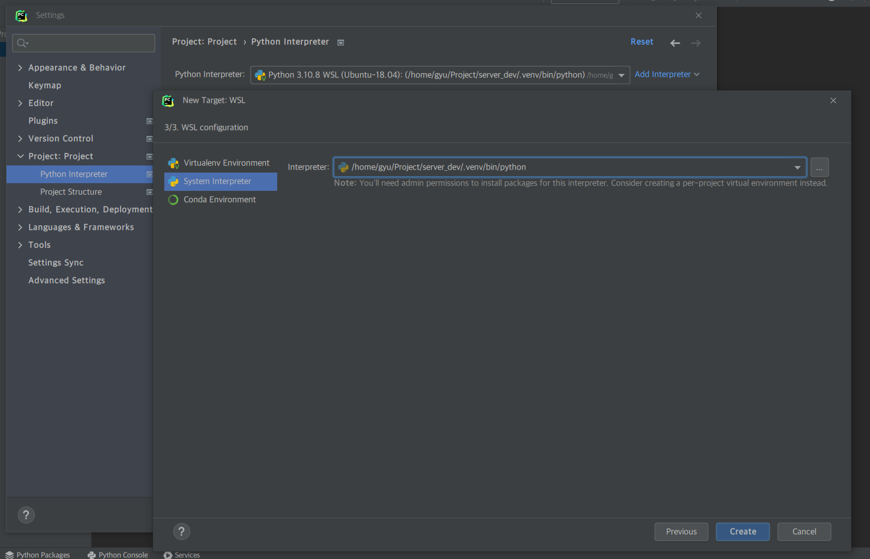Open Settings Sync page
This screenshot has width=870, height=559.
[56, 263]
